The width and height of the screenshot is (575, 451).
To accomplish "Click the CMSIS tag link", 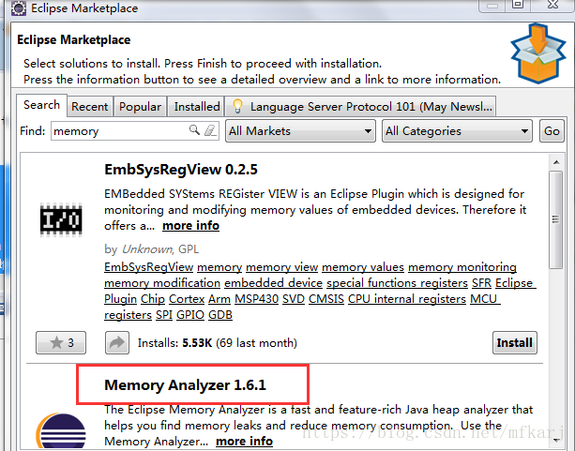I will point(326,299).
